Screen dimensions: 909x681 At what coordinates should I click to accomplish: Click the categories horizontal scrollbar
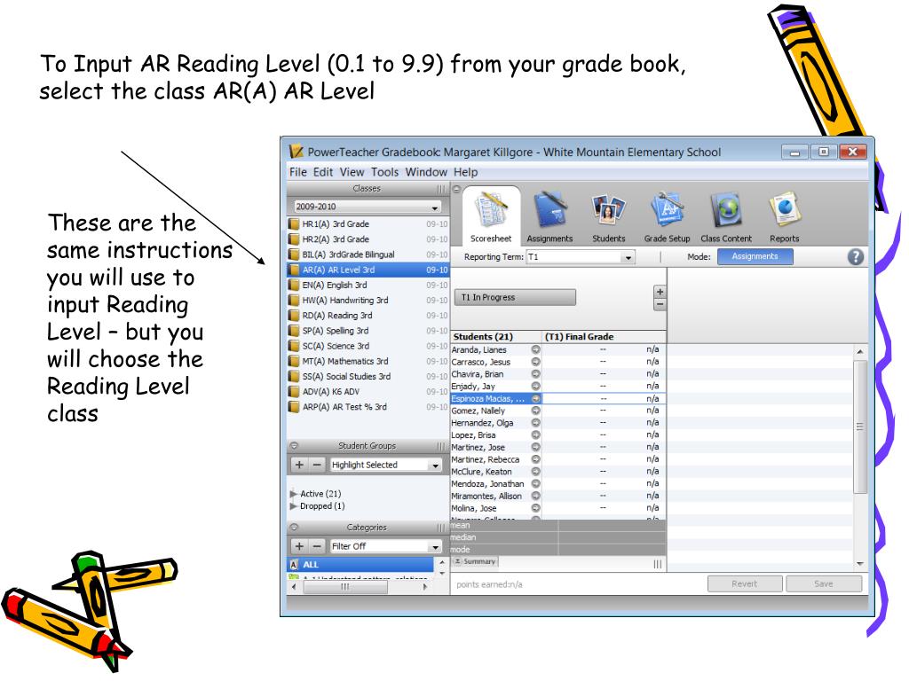(x=345, y=587)
